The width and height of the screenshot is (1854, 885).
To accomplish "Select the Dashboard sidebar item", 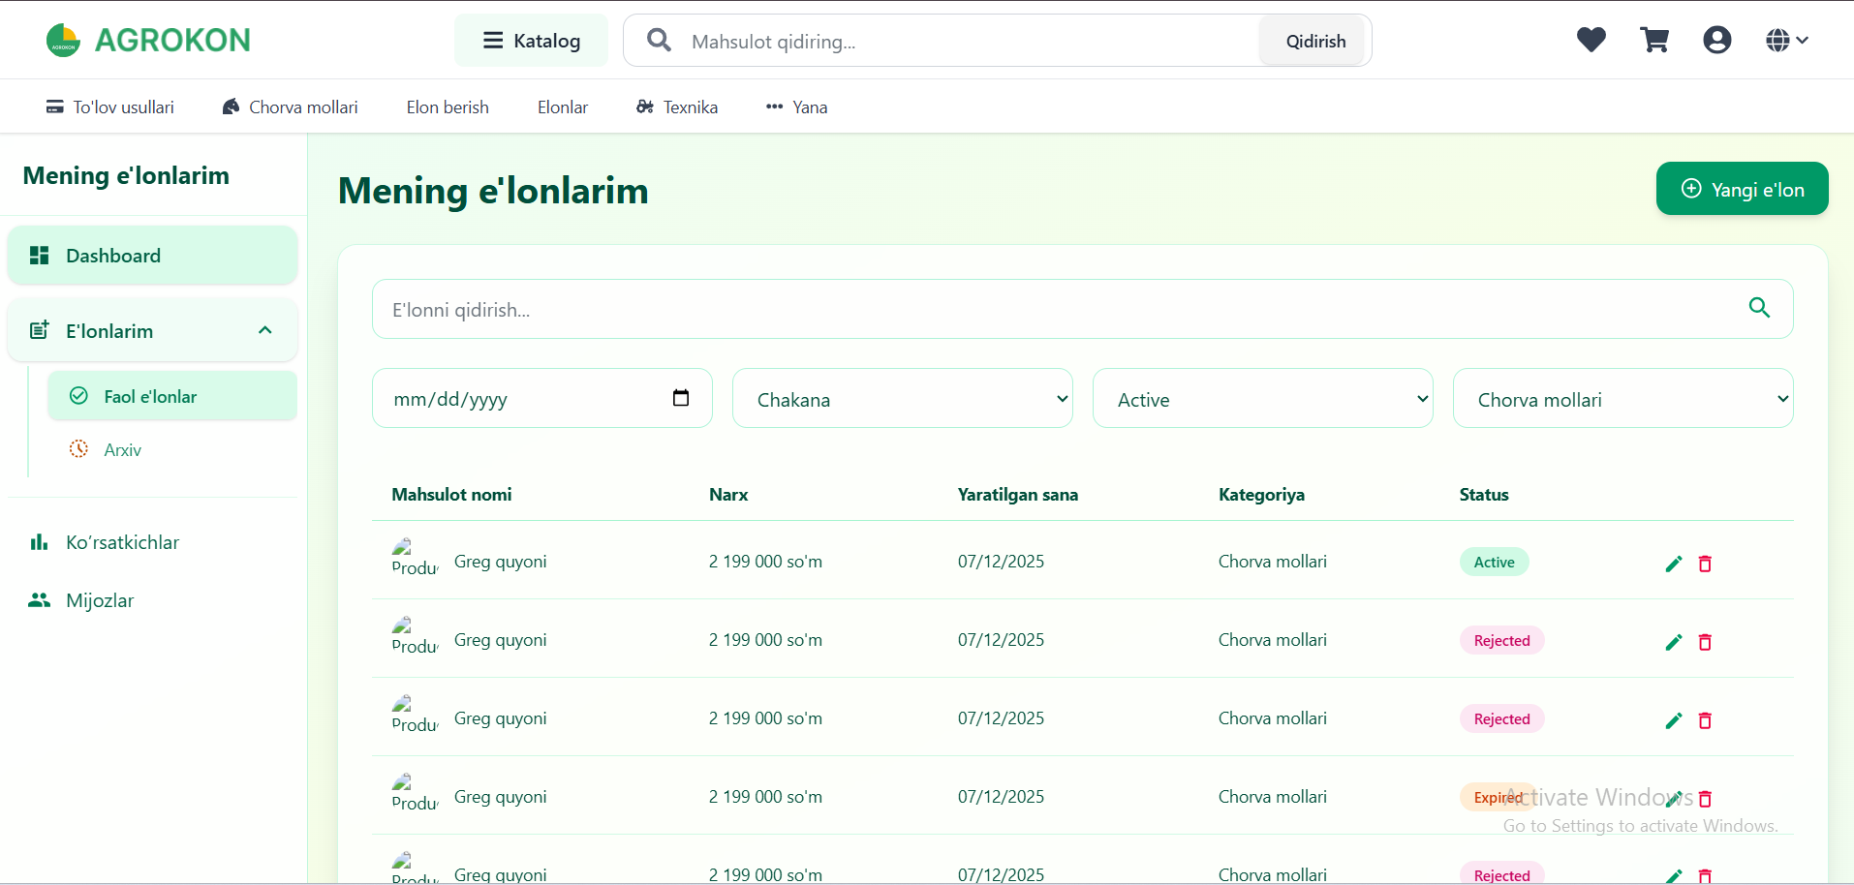I will point(113,255).
